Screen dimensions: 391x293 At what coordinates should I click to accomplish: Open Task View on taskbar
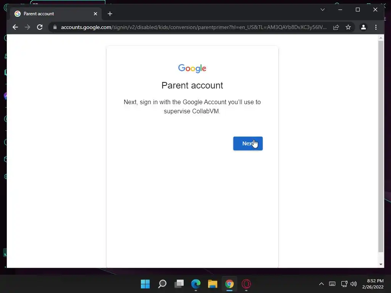tap(179, 284)
